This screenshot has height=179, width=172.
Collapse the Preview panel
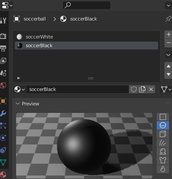17,104
